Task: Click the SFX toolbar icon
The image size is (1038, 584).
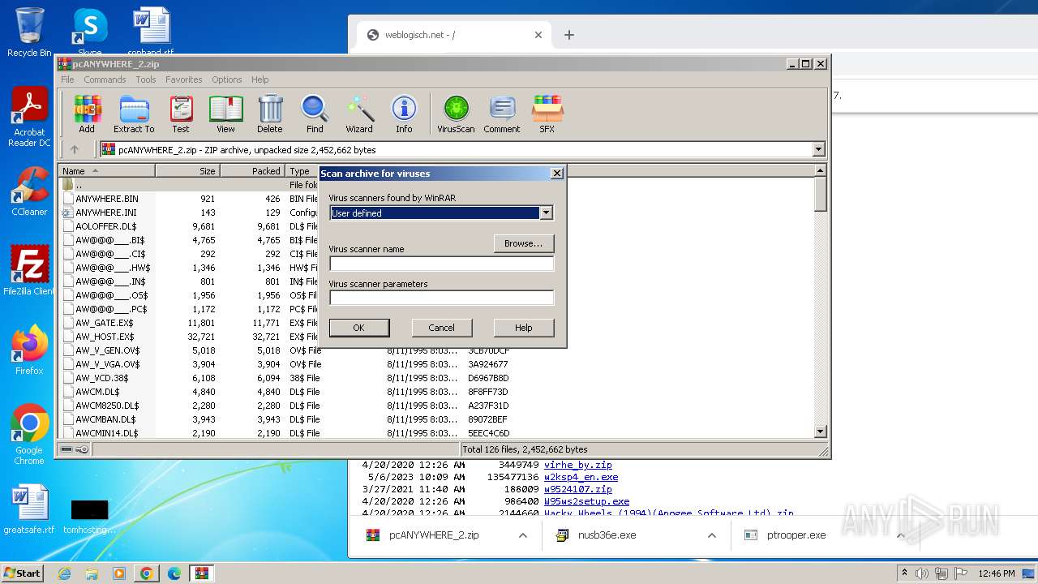Action: pyautogui.click(x=547, y=114)
